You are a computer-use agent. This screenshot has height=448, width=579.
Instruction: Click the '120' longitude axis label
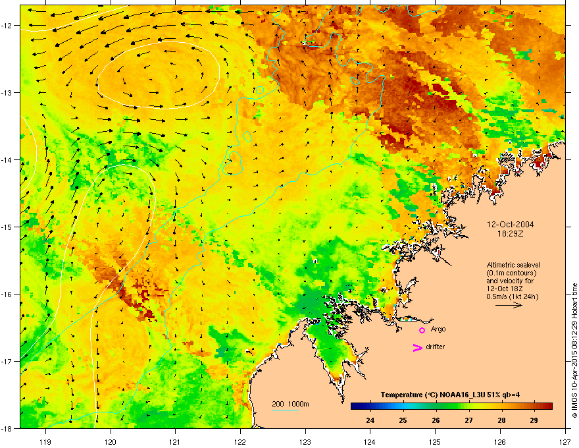click(111, 441)
